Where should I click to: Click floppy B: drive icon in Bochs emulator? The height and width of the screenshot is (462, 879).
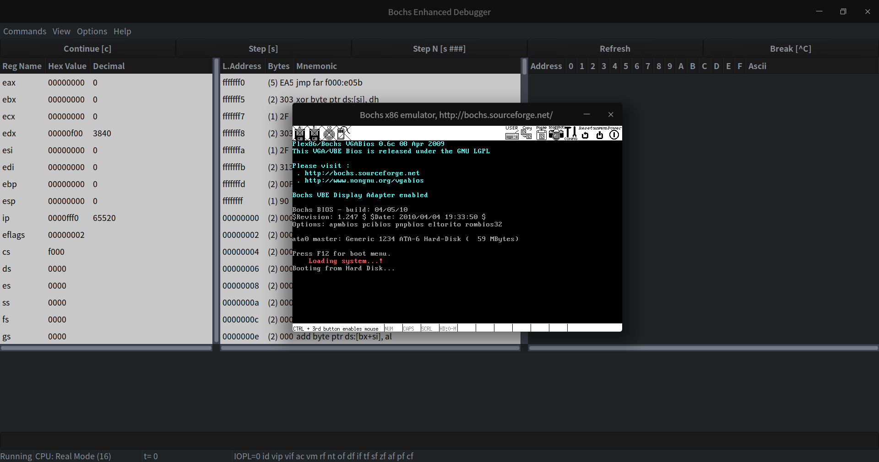tap(314, 133)
